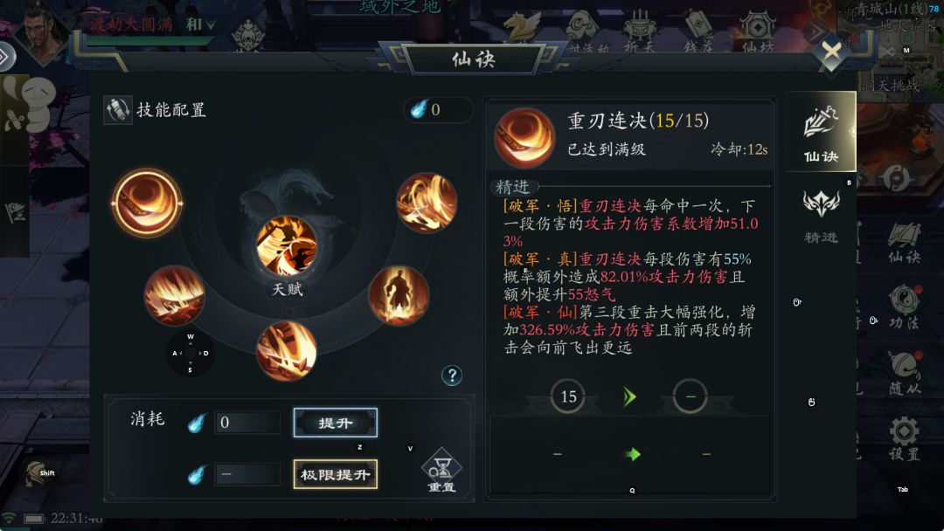Click the green level-up arrow after 15
Image resolution: width=944 pixels, height=531 pixels.
629,397
